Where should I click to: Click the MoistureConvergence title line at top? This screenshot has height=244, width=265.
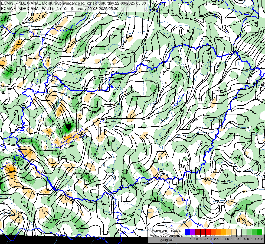[73, 3]
